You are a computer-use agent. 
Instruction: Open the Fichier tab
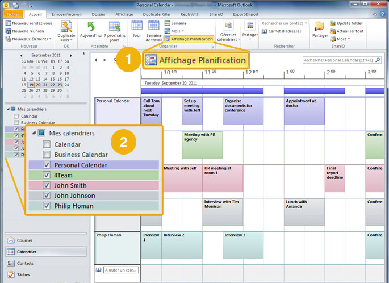(13, 14)
